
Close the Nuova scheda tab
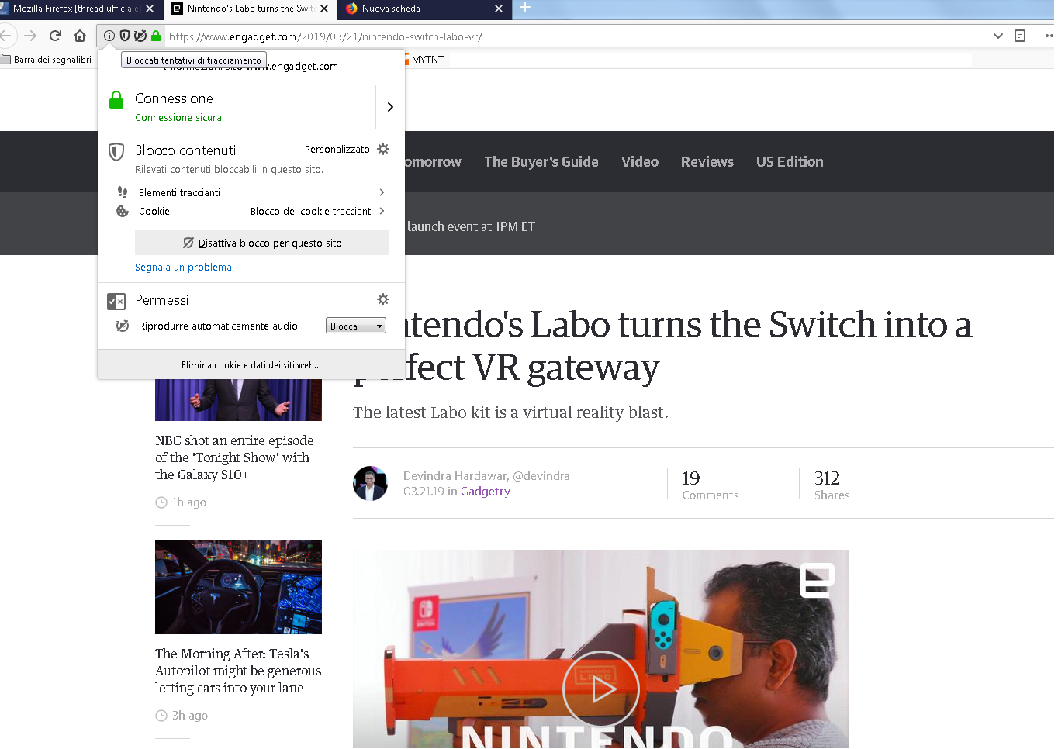pos(499,9)
